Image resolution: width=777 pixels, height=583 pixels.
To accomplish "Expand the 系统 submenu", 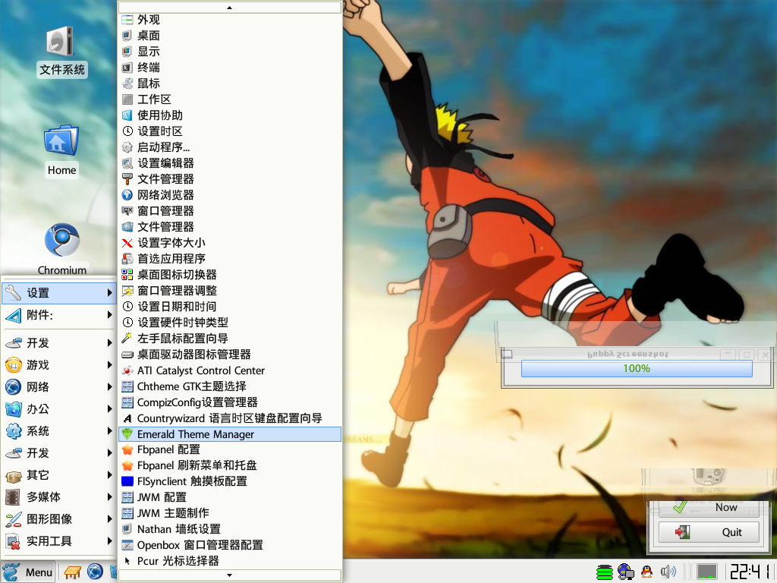I will (58, 431).
